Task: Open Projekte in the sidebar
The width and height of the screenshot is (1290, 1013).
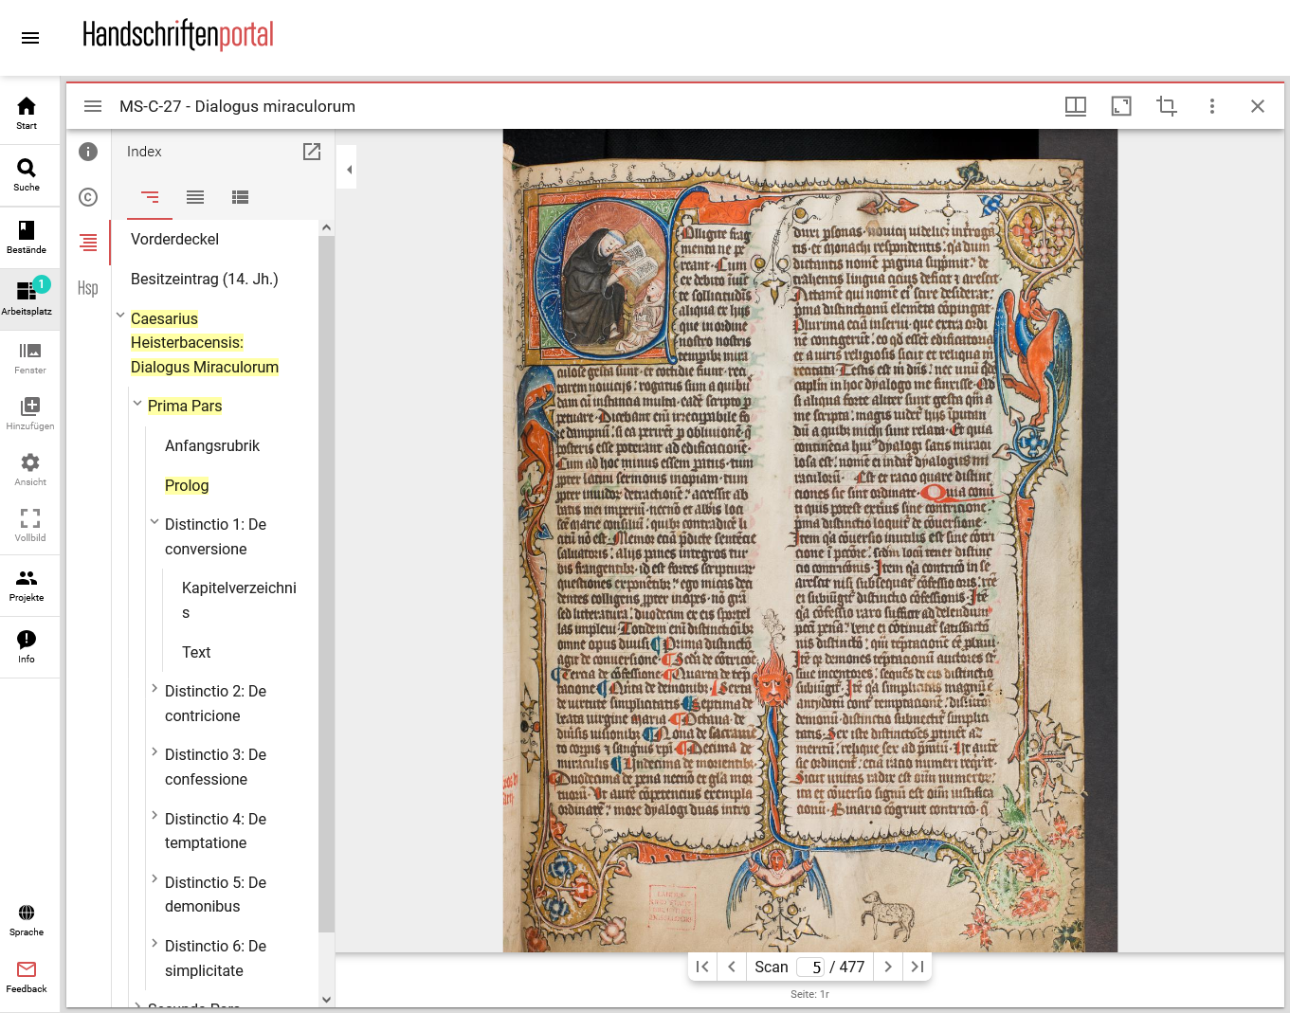Action: pos(27,586)
